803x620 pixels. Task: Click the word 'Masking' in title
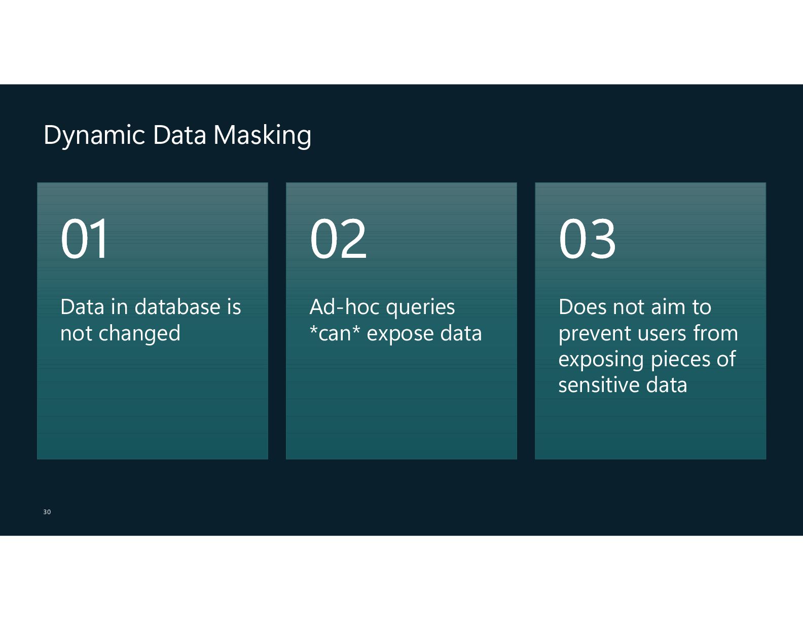pos(262,136)
